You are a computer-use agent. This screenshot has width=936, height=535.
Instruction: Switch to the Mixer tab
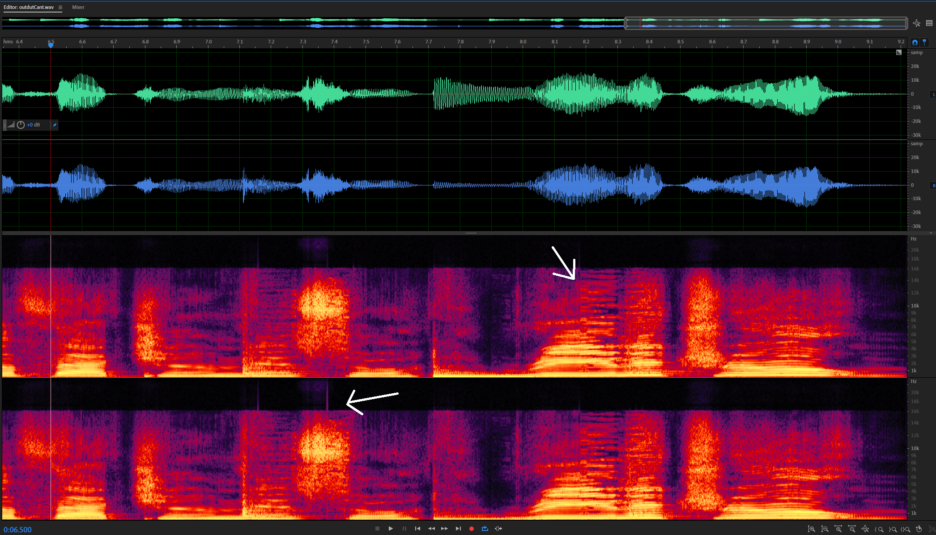(78, 8)
